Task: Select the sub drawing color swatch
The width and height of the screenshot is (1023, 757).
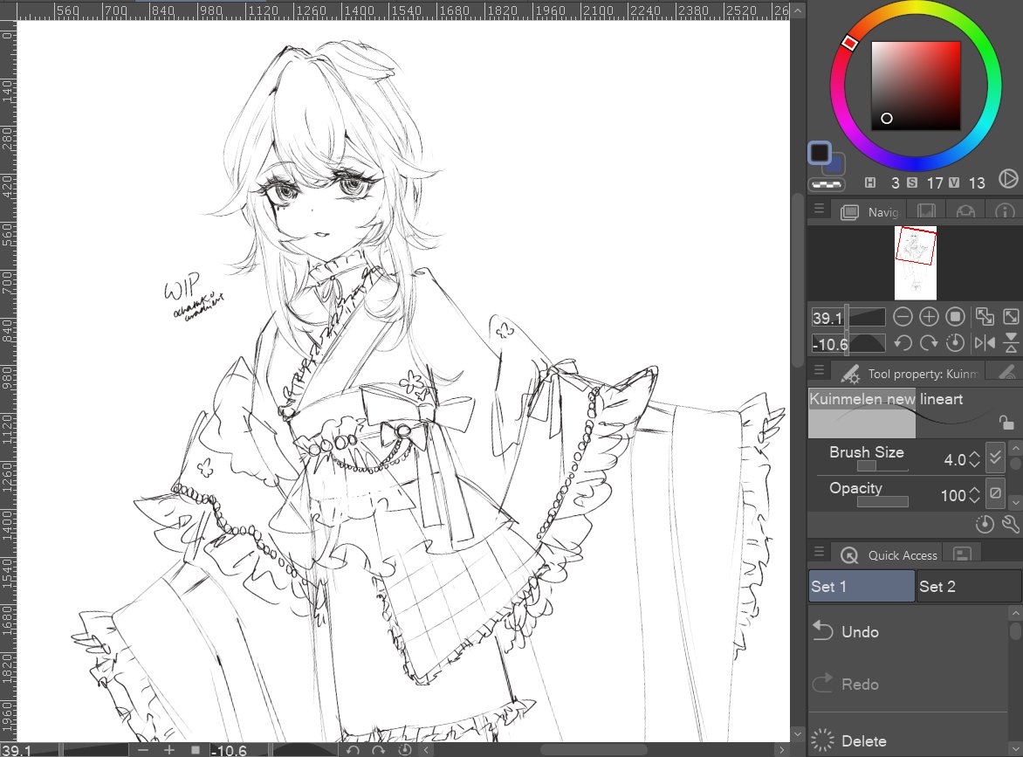Action: tap(836, 165)
